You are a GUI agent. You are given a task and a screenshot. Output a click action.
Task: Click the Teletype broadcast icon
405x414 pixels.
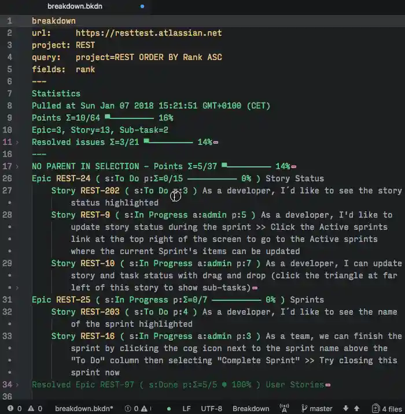(x=285, y=408)
